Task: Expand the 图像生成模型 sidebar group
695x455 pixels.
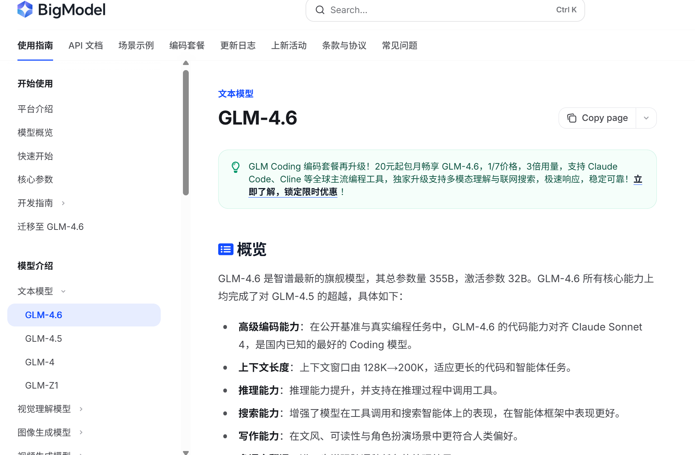Action: [x=81, y=432]
